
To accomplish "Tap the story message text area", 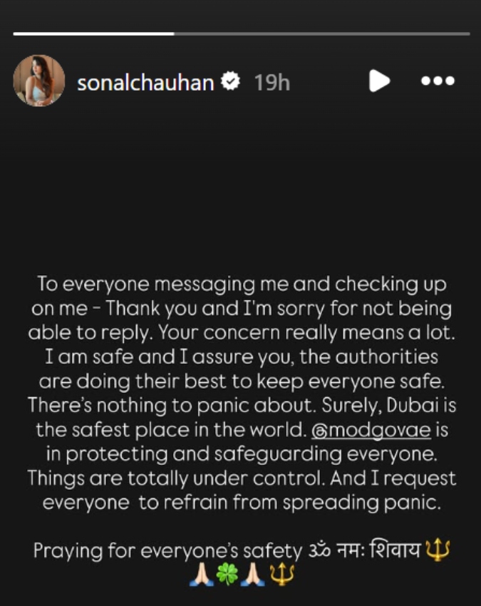I will (x=240, y=392).
